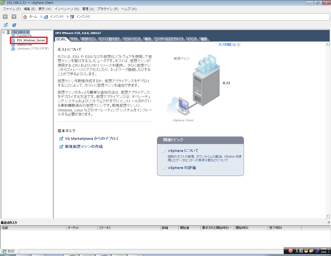Click the Home house icon in breadcrumb
331x256 pixels.
pos(25,17)
